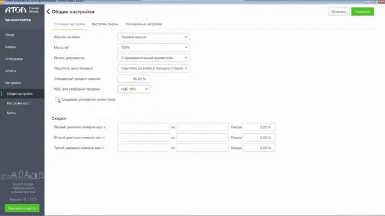The image size is (385, 216).
Task: Open the Сотрудники section in sidebar
Action: tap(13, 59)
